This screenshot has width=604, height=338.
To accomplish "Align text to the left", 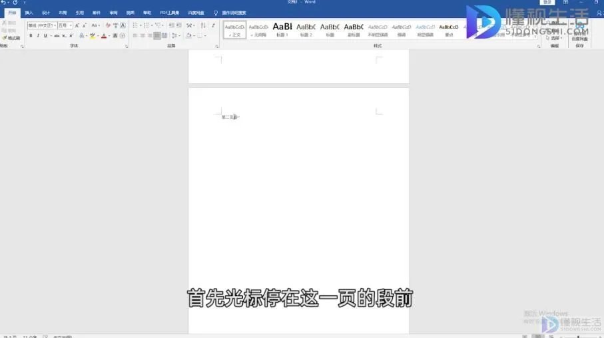I will [x=135, y=35].
